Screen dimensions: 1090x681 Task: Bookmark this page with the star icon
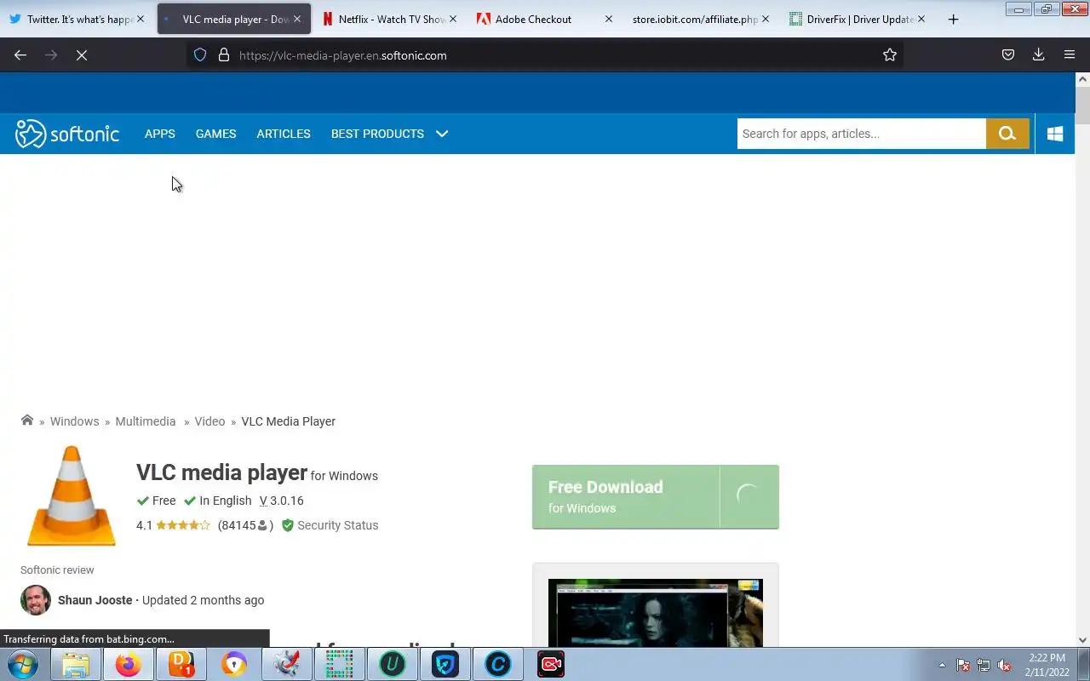890,55
